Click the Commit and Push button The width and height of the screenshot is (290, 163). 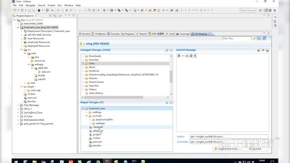click(x=227, y=149)
